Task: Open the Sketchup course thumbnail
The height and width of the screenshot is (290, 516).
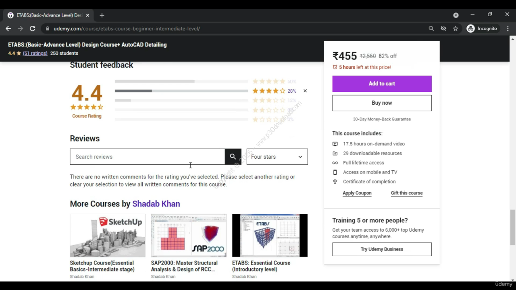Action: coord(108,236)
